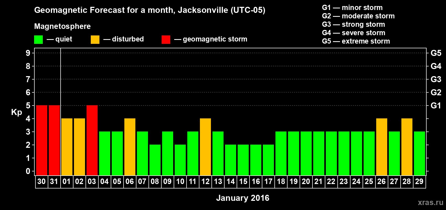Select the red bar for day 03
Screen dimensions: 446x210
tap(92, 140)
